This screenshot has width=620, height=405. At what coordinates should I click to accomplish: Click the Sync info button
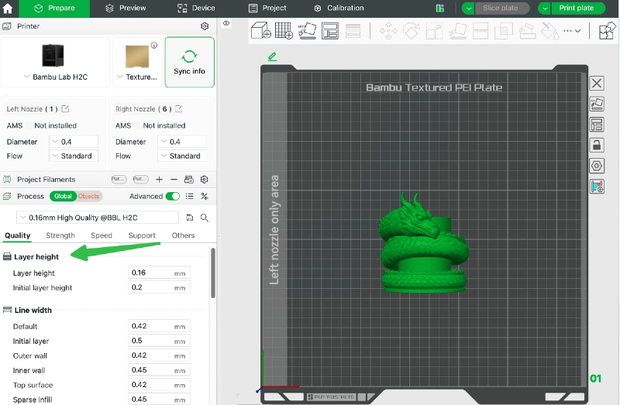point(189,63)
